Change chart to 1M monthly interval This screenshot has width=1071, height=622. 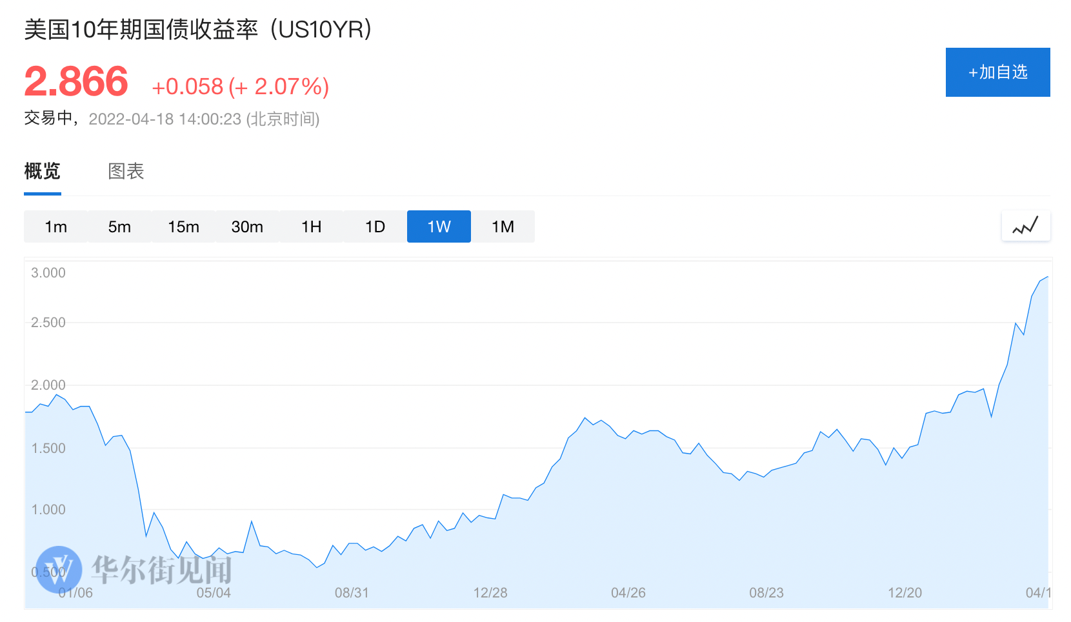pos(503,226)
